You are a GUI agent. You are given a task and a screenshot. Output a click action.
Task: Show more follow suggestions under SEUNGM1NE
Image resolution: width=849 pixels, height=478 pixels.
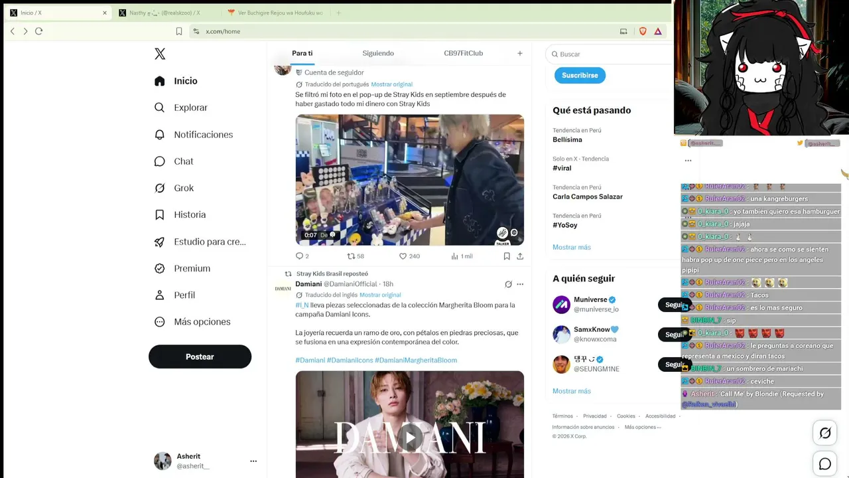click(x=572, y=391)
